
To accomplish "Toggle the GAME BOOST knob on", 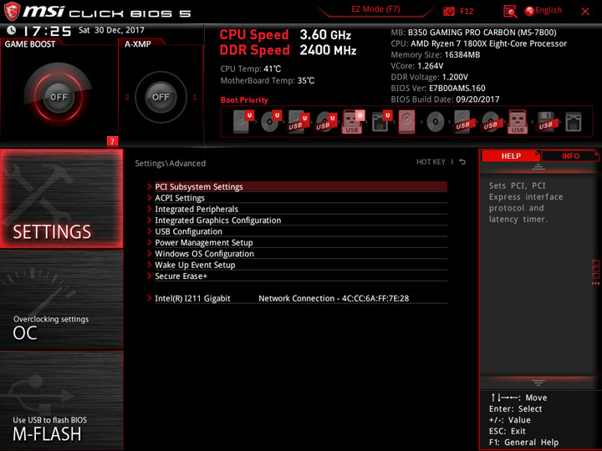I will [x=59, y=97].
